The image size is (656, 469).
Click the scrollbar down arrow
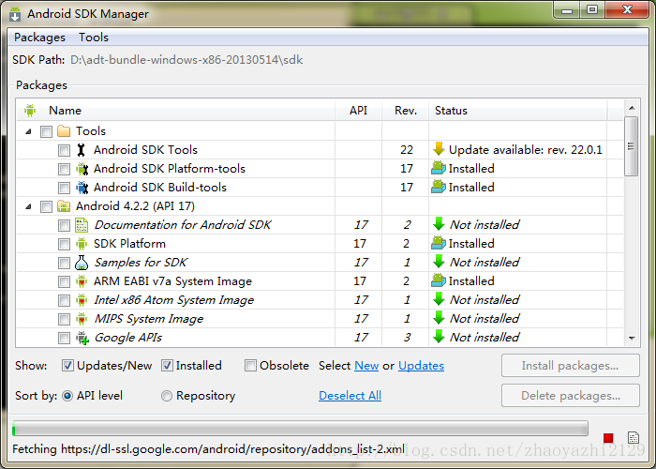[632, 338]
